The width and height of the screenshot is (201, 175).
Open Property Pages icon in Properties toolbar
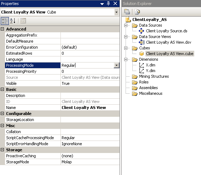coord(23,21)
